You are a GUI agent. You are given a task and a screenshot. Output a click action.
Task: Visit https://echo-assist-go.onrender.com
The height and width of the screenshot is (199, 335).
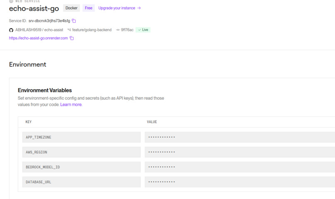[38, 38]
